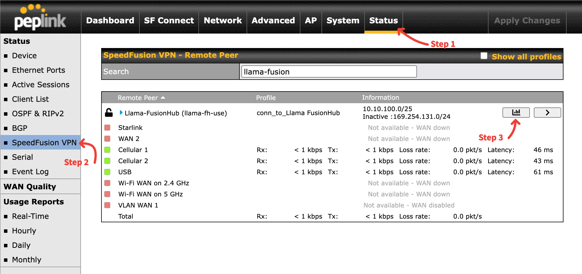The height and width of the screenshot is (274, 582).
Task: Open OSPF & RIPv2 status page
Action: click(x=38, y=114)
